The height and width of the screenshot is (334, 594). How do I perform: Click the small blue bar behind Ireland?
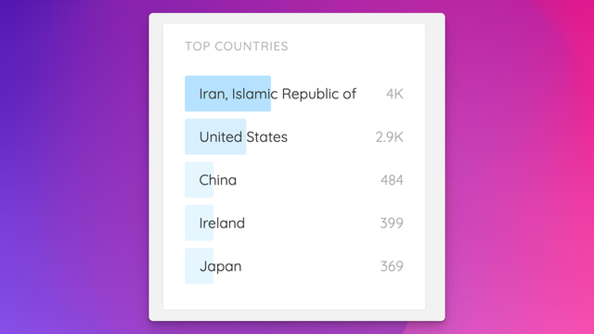(200, 223)
